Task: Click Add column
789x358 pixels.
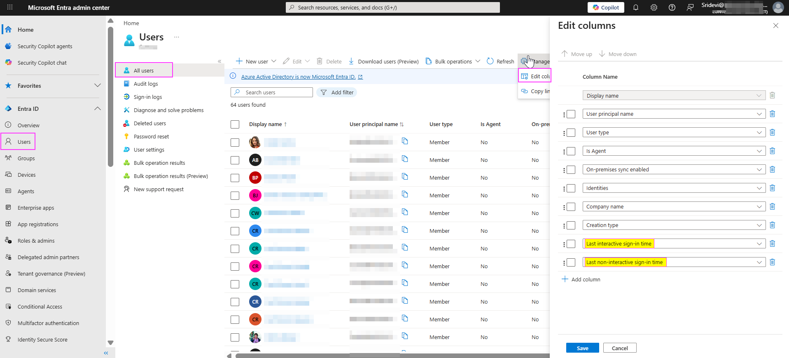Action: tap(581, 279)
